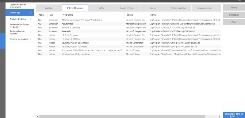Click Enregistrer dans un fichier button
Image resolution: width=245 pixels, height=118 pixels.
[x=234, y=115]
